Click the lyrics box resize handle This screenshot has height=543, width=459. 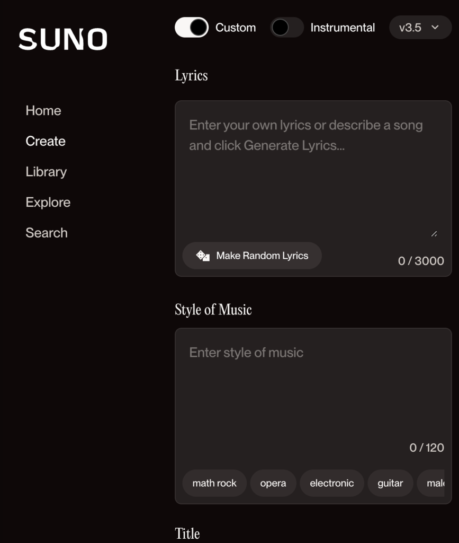pos(434,233)
